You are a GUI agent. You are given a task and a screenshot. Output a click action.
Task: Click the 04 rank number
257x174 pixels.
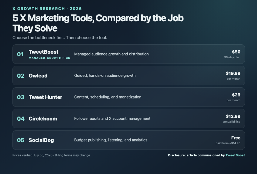click(21, 118)
